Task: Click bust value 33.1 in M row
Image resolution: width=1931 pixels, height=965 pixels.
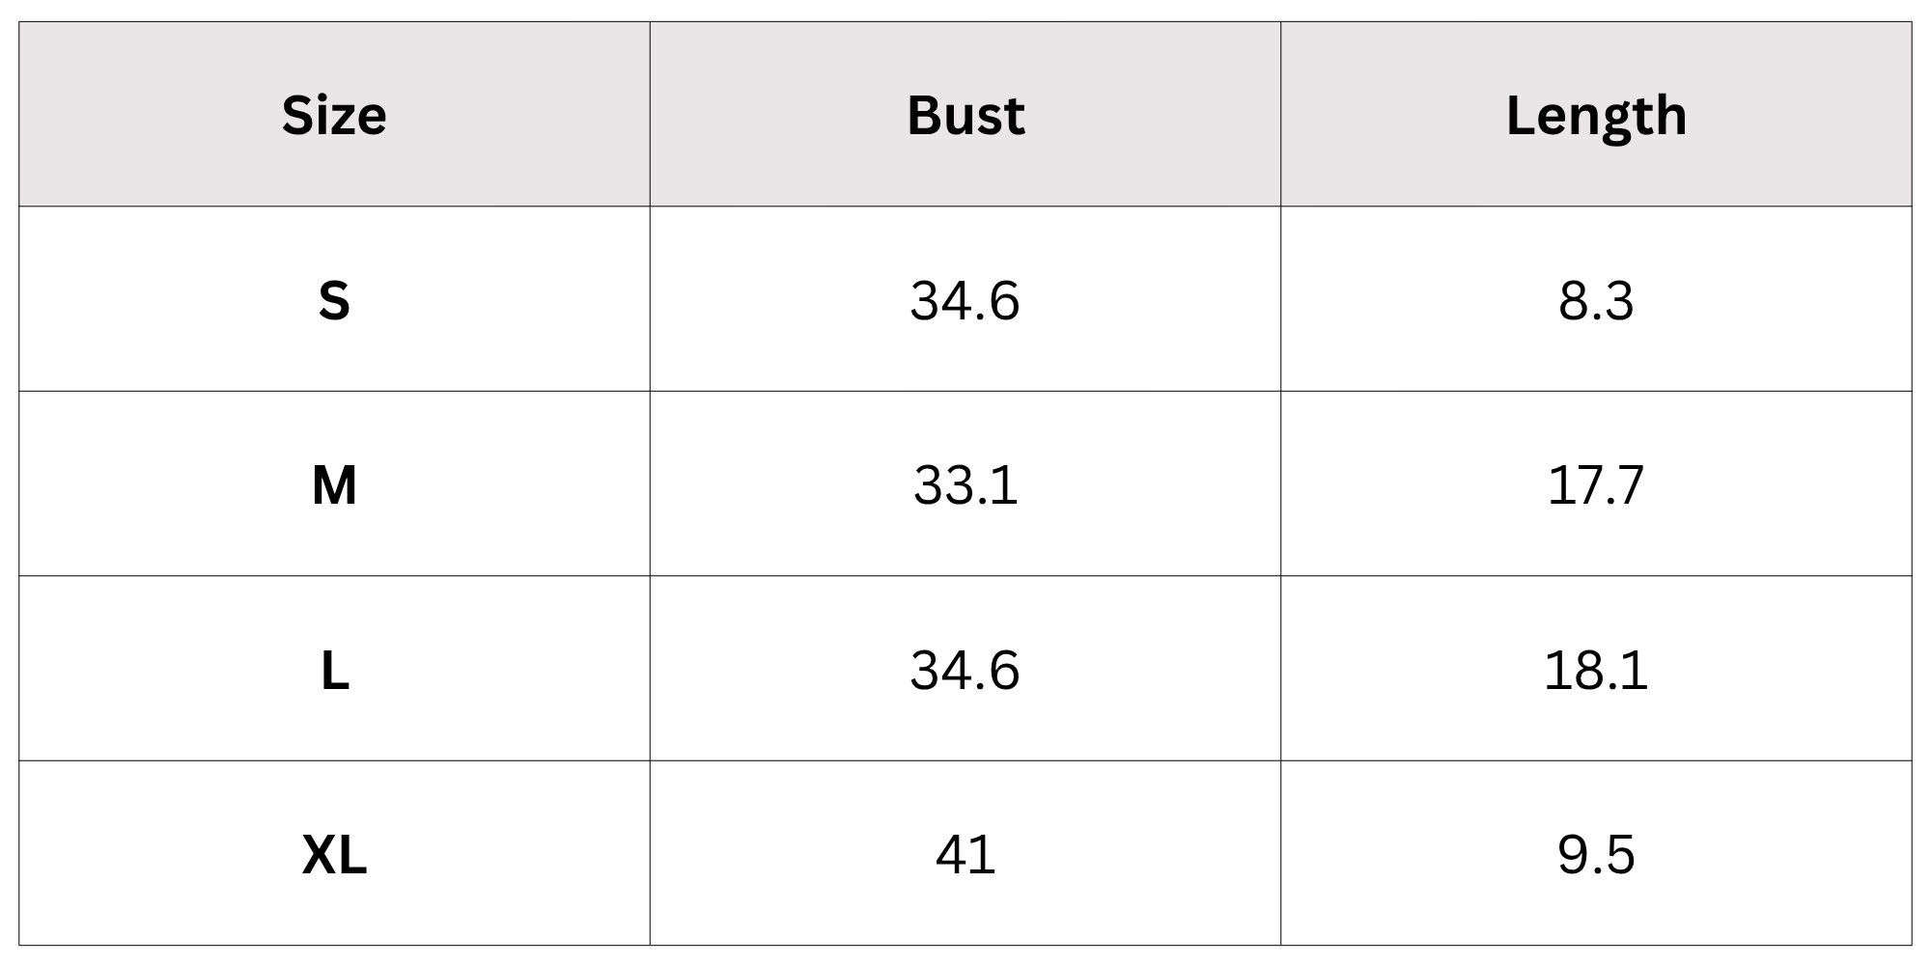Action: point(965,484)
